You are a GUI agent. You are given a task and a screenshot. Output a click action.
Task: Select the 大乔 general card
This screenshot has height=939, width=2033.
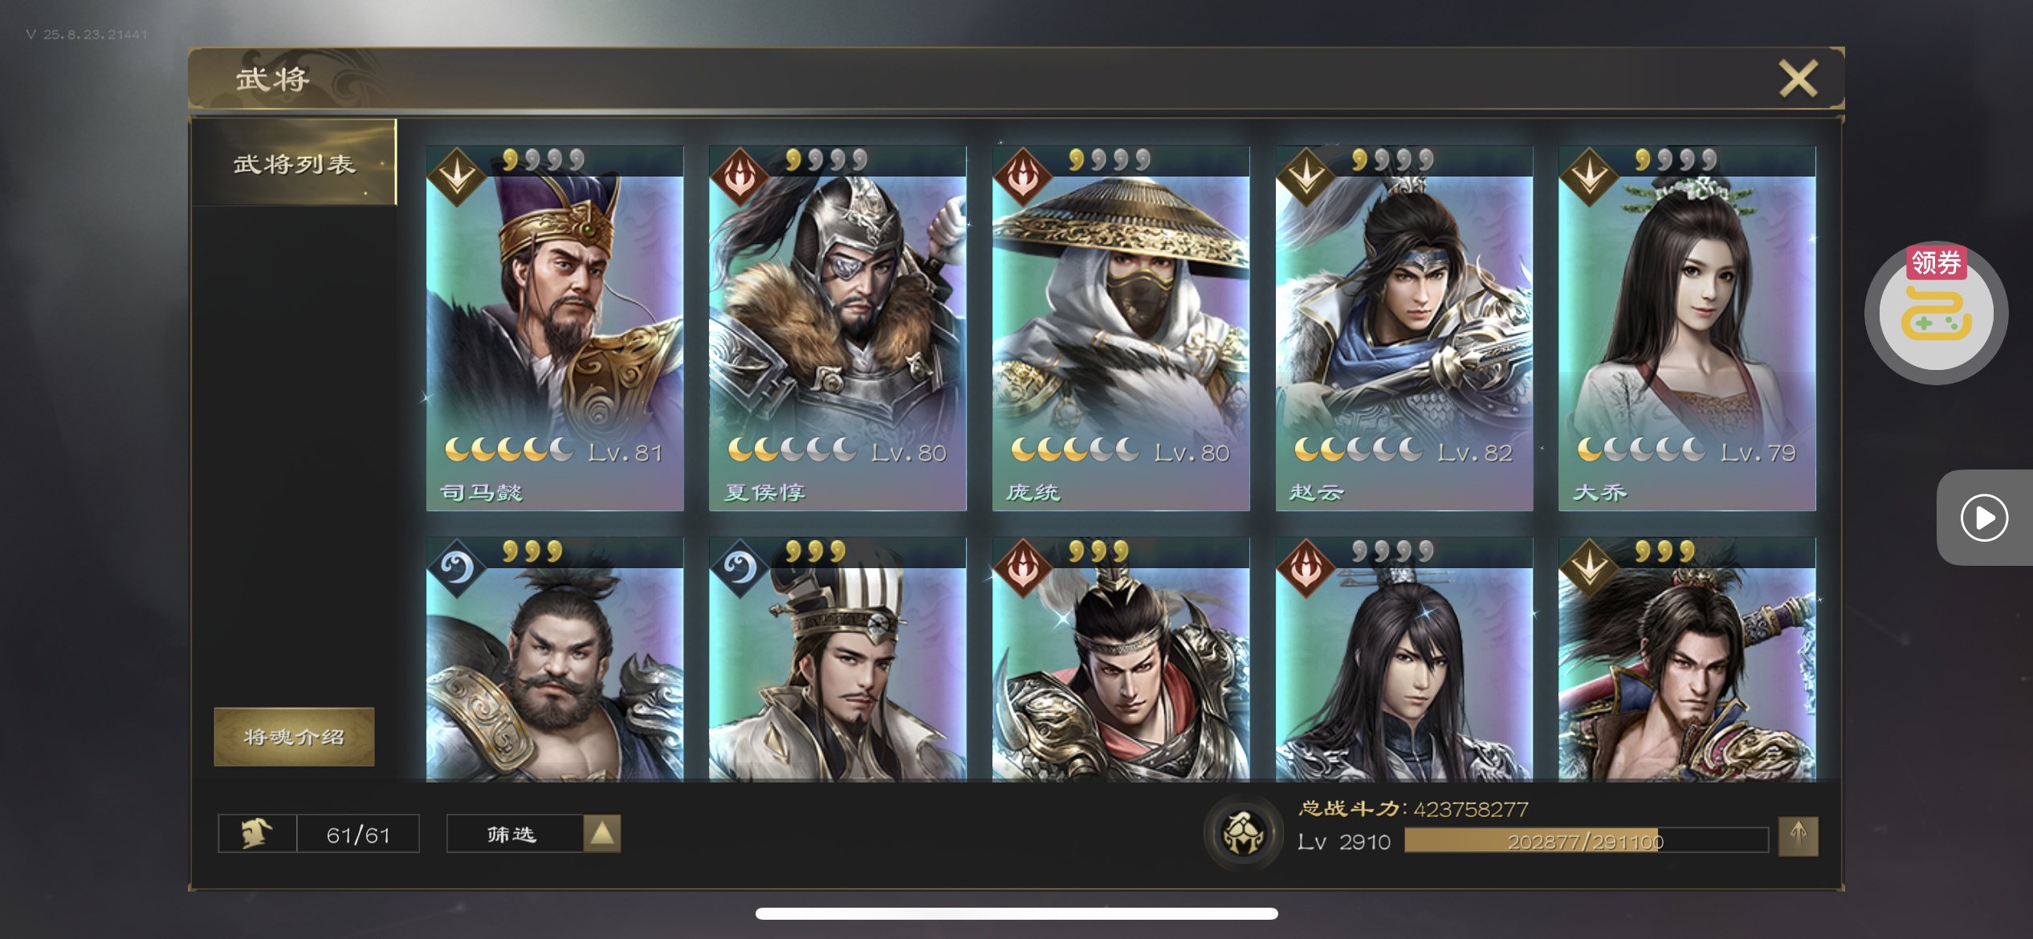point(1687,328)
